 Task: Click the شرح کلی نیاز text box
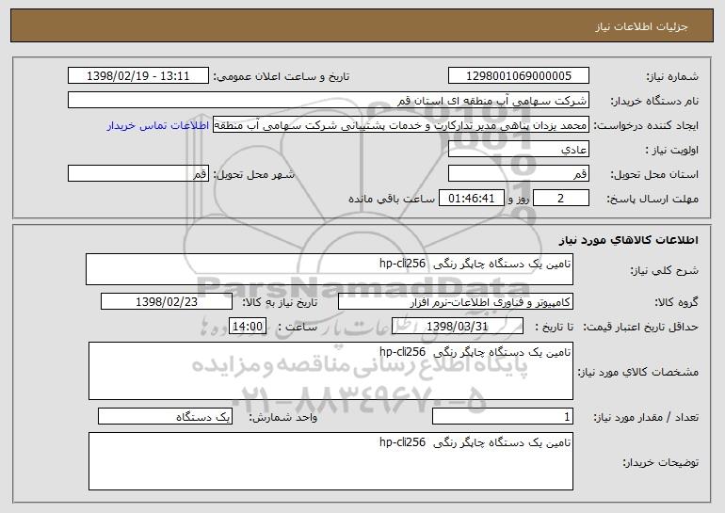tap(330, 269)
